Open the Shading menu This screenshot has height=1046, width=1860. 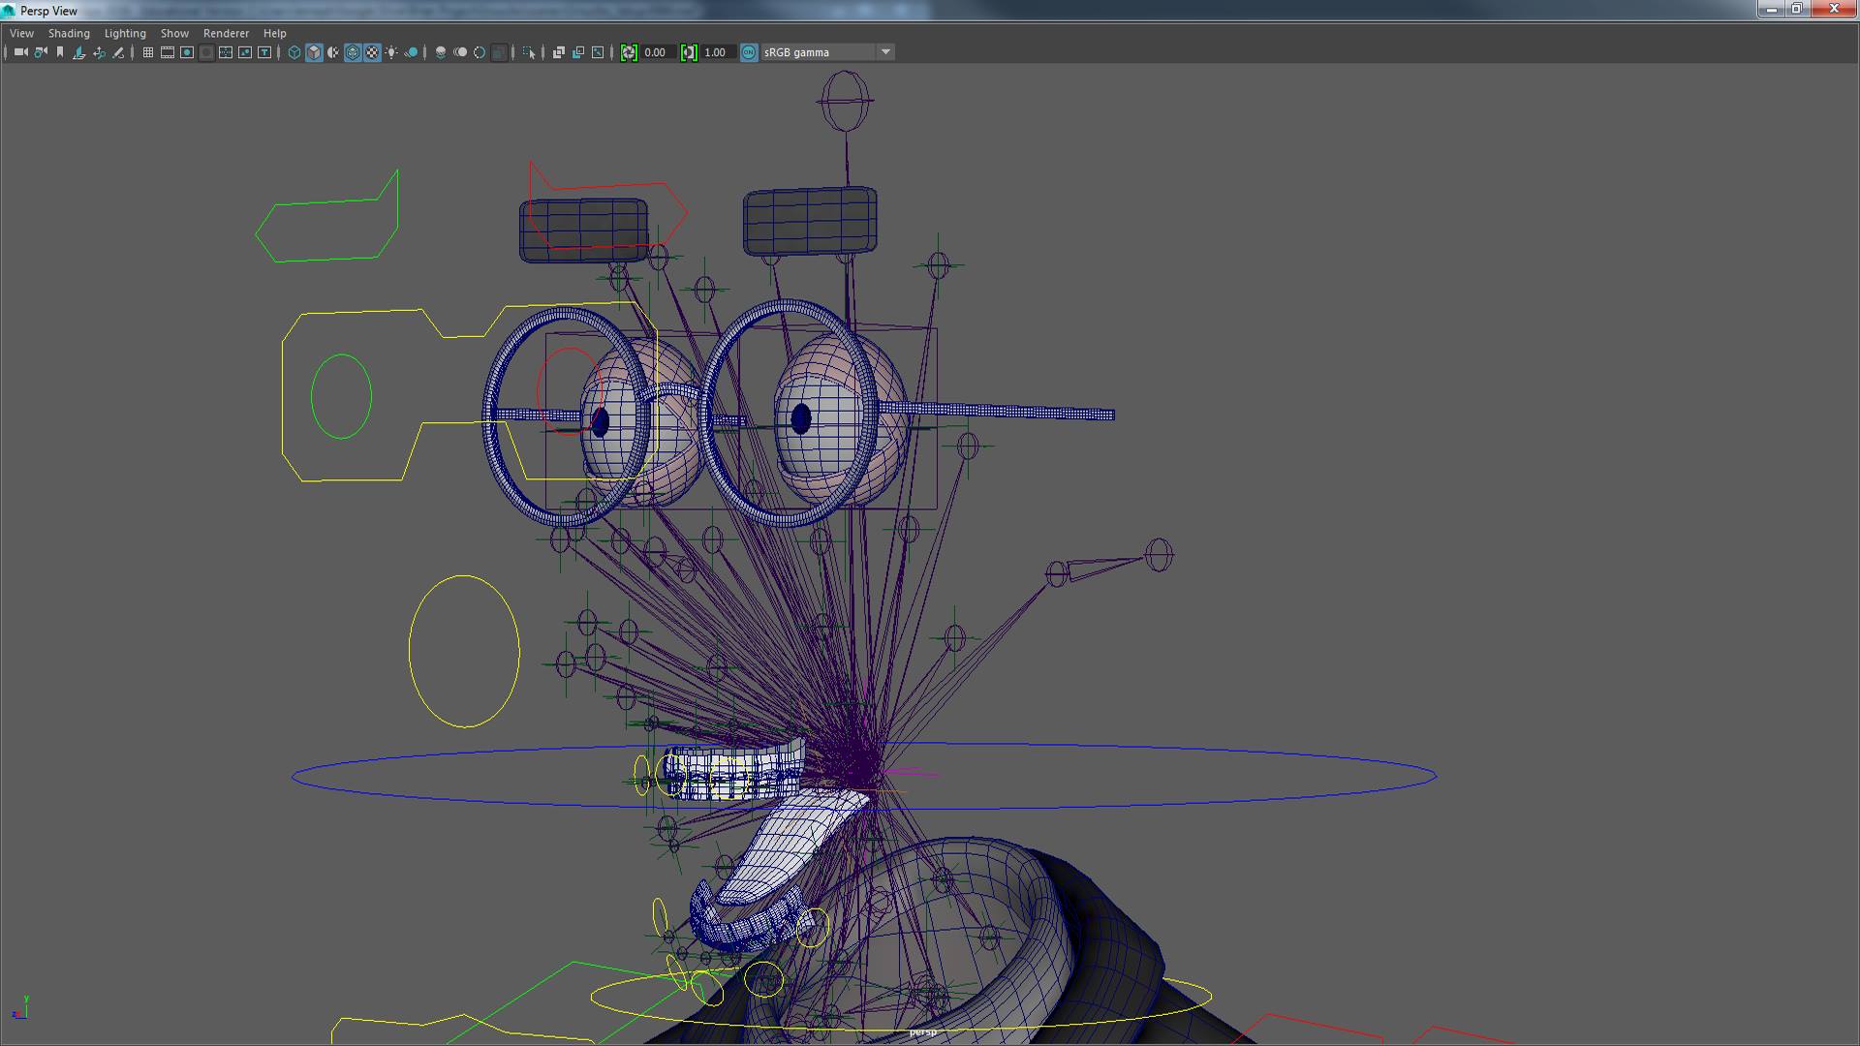tap(69, 33)
